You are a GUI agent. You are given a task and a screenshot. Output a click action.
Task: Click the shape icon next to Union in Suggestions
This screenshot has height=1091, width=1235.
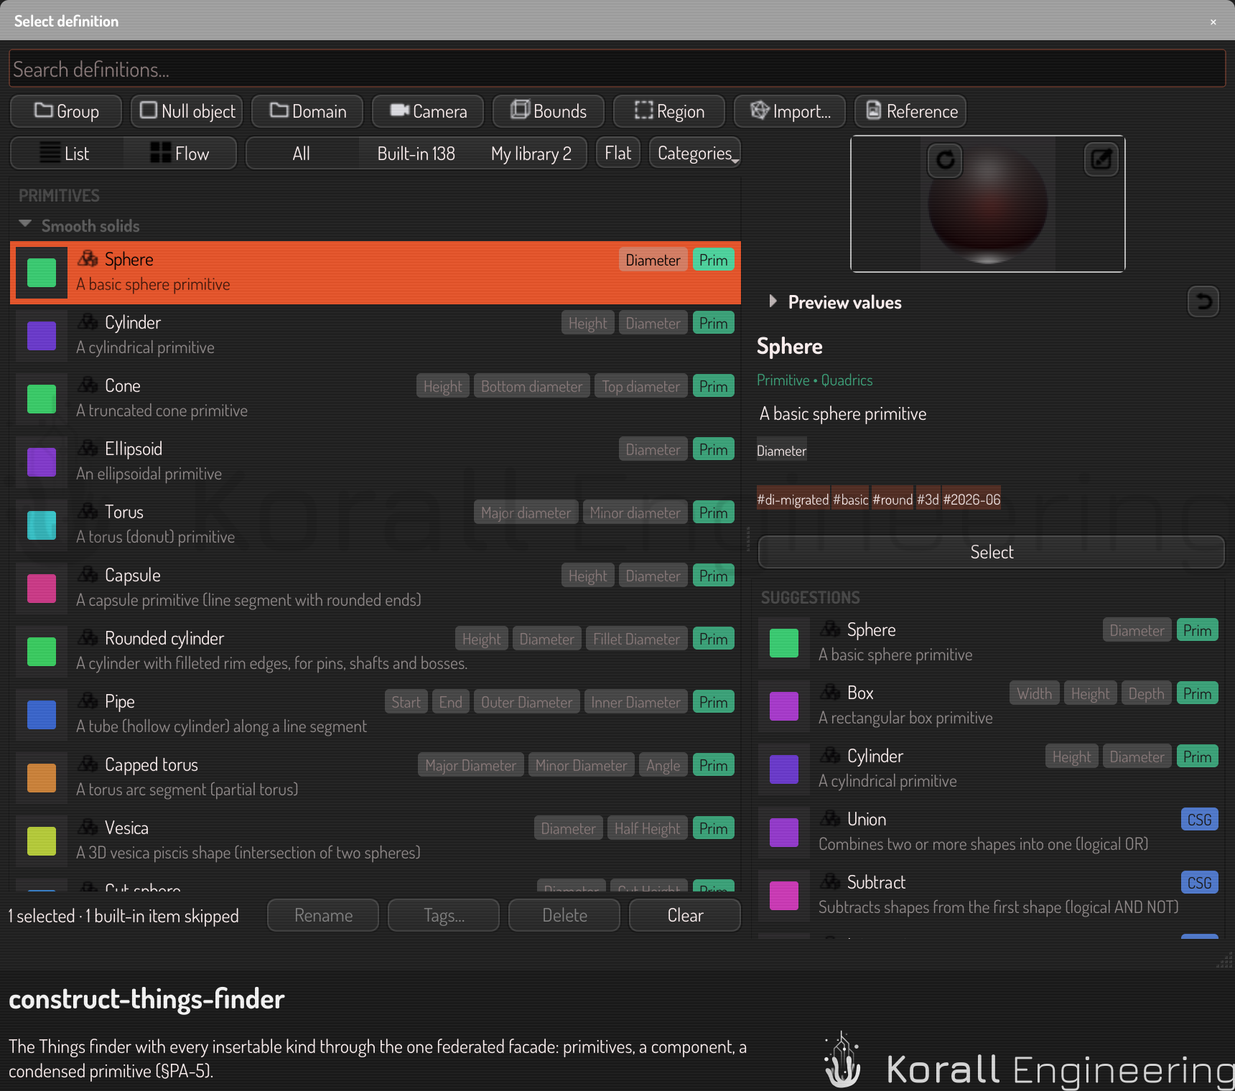(830, 819)
